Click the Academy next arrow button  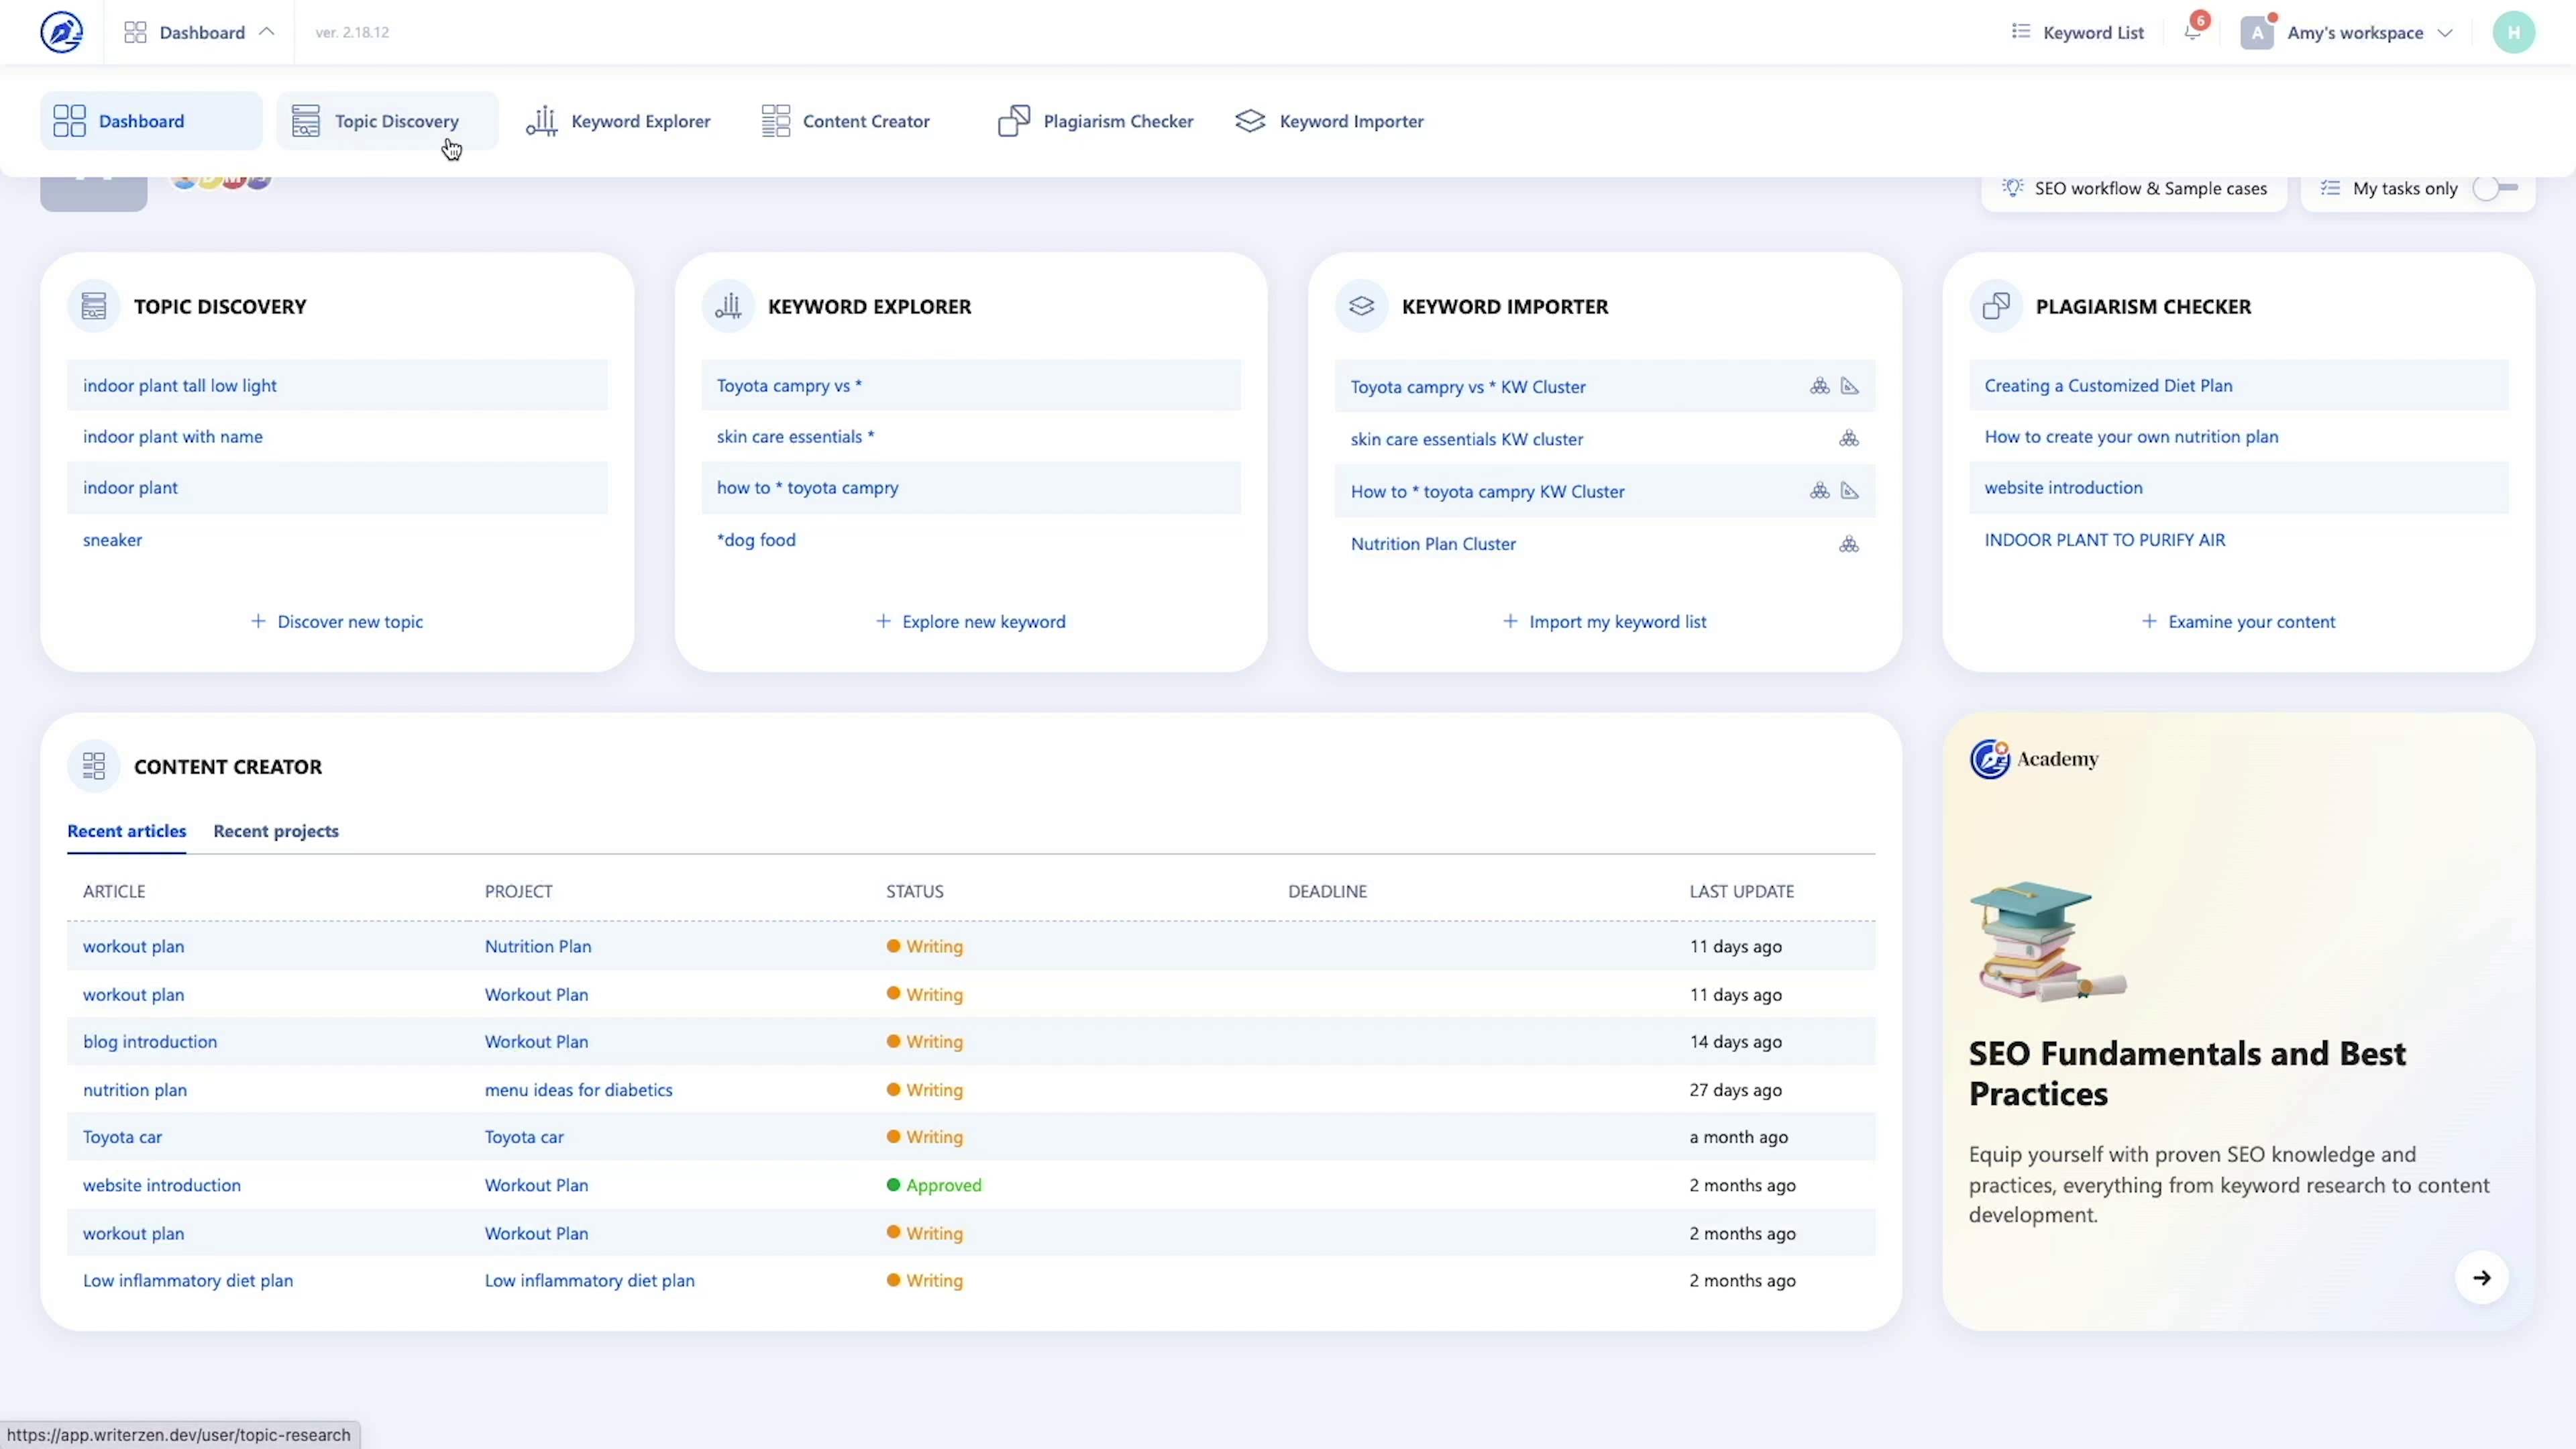click(x=2481, y=1277)
